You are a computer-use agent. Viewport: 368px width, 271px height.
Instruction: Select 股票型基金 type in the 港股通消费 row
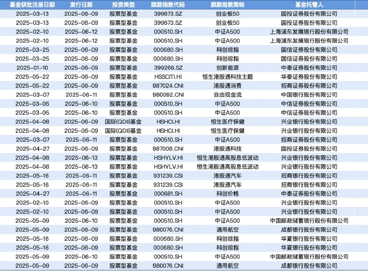coord(123,86)
